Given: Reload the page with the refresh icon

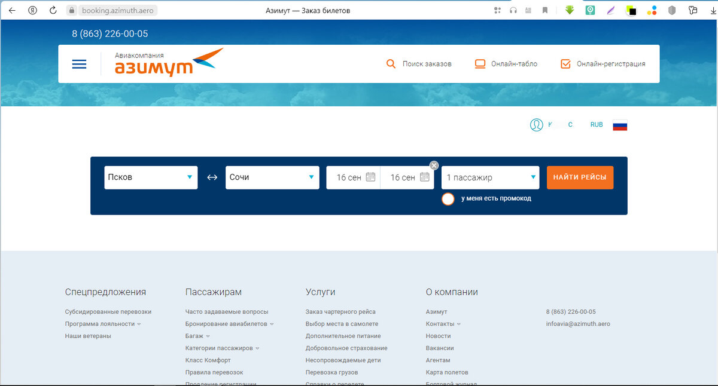Looking at the screenshot, I should tap(53, 10).
